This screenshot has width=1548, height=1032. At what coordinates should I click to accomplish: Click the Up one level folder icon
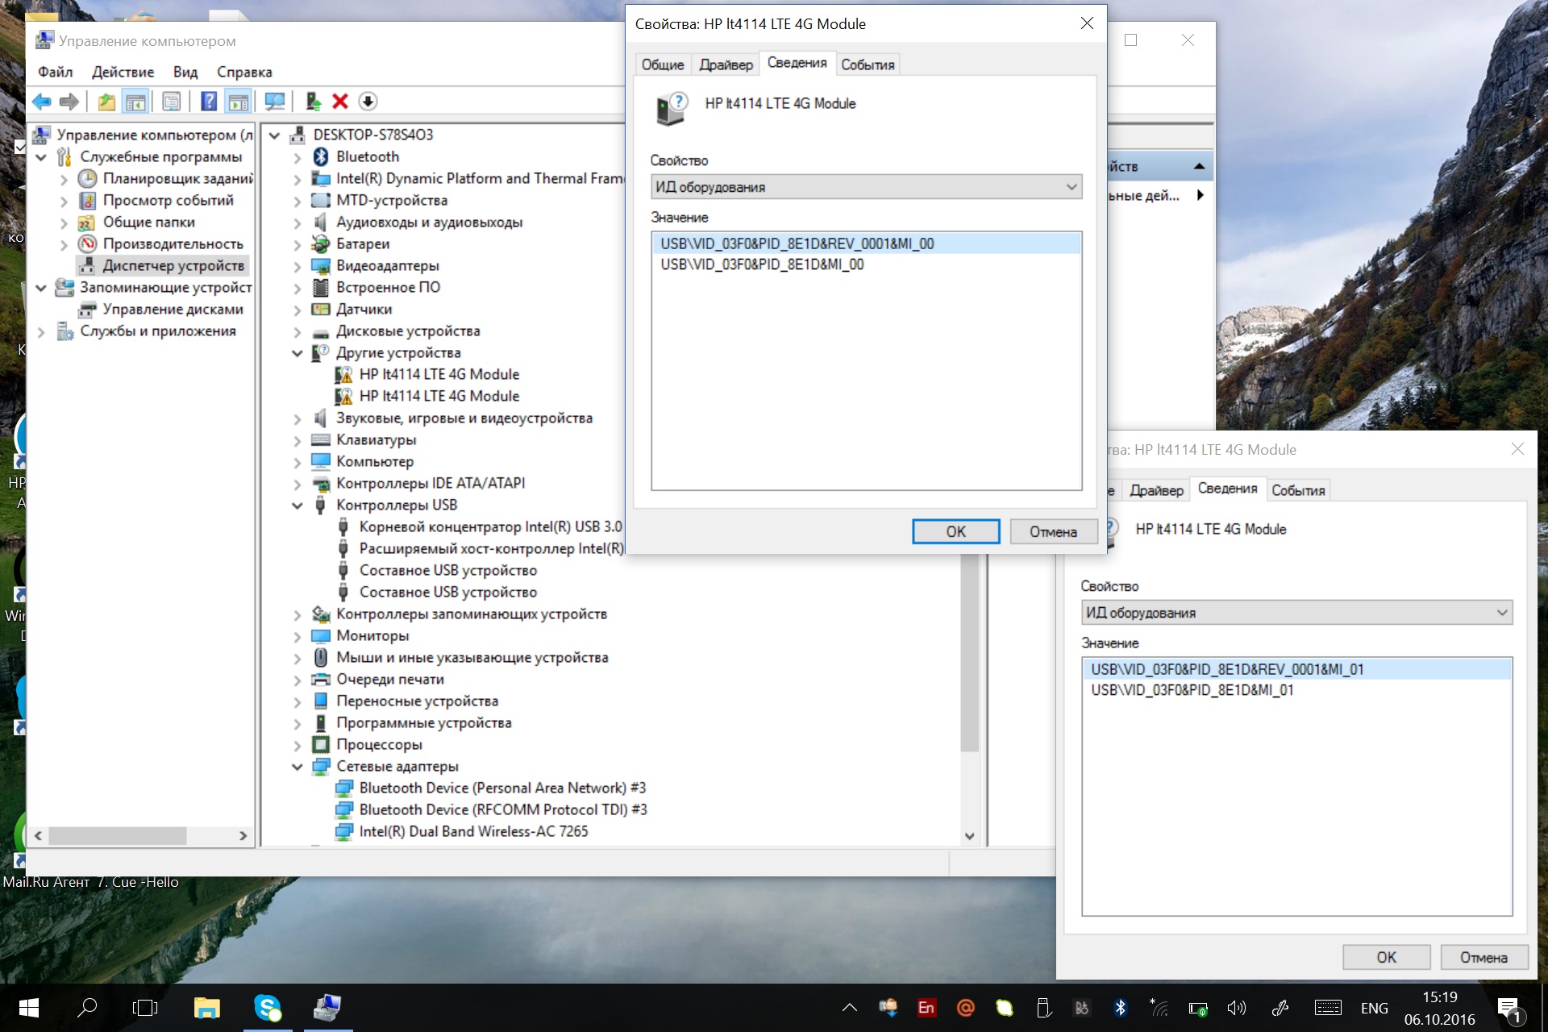[106, 102]
